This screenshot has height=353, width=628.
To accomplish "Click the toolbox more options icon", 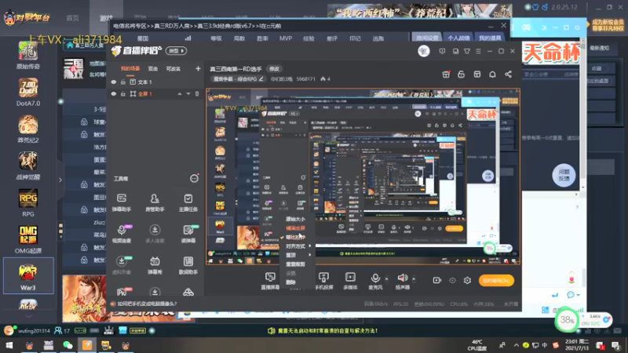I will click(194, 179).
